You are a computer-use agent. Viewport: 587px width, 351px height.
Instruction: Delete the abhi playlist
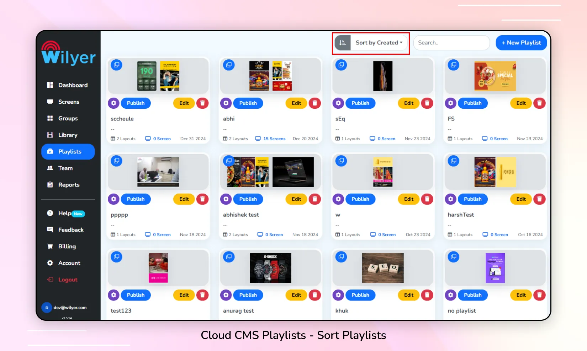tap(315, 103)
